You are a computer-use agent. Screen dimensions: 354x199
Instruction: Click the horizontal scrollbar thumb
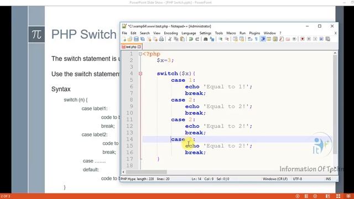click(x=146, y=172)
